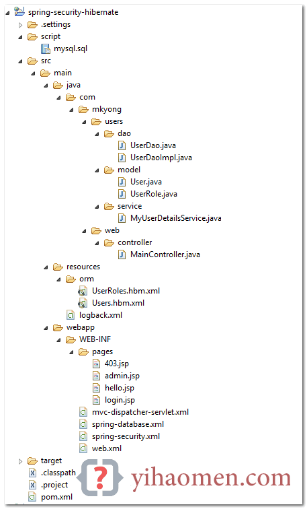
Task: Click the logback.xml file icon
Action: (x=71, y=315)
